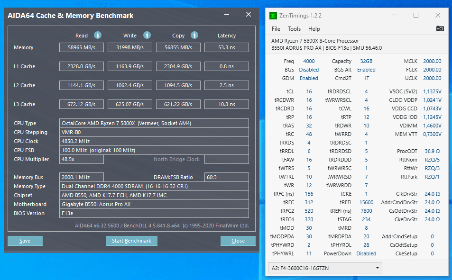Click the L3 Cache Read value 672.12 GB/s
This screenshot has width=452, height=280.
click(x=82, y=104)
